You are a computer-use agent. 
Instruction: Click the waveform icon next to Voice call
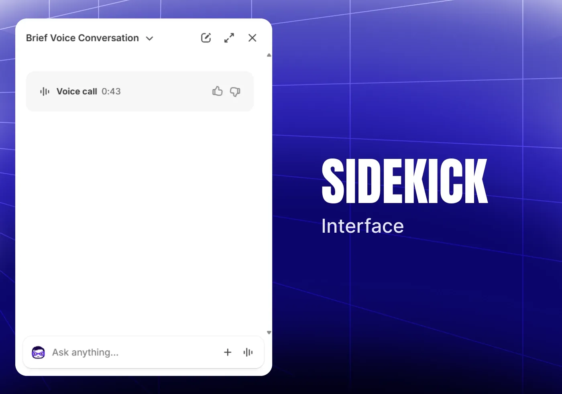point(44,91)
